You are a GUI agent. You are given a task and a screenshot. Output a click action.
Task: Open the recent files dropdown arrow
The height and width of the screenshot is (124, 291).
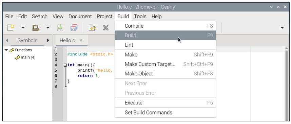48,28
